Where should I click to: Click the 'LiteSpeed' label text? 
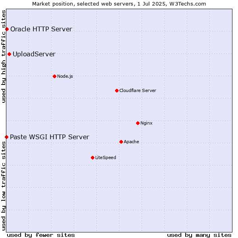click(106, 158)
